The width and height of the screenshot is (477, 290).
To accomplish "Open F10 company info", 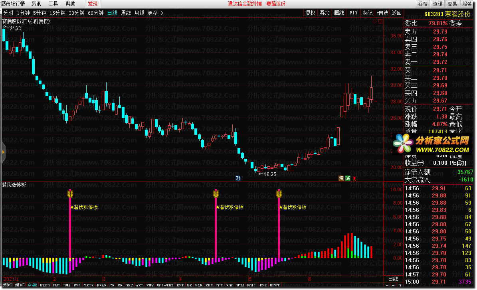I will [x=354, y=13].
